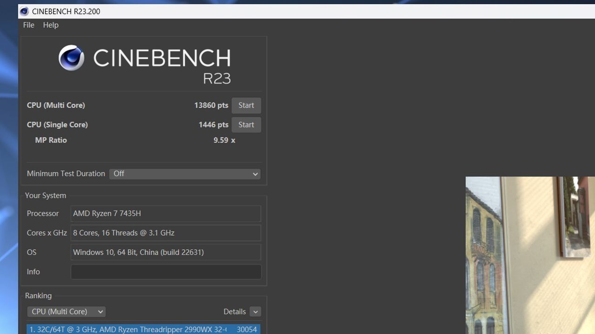Click the 1446 pts single core score
This screenshot has width=595, height=334.
[213, 125]
